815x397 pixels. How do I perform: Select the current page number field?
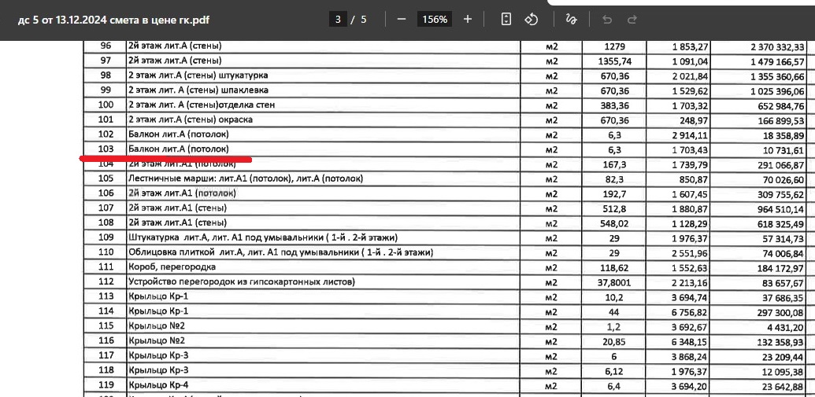click(338, 20)
